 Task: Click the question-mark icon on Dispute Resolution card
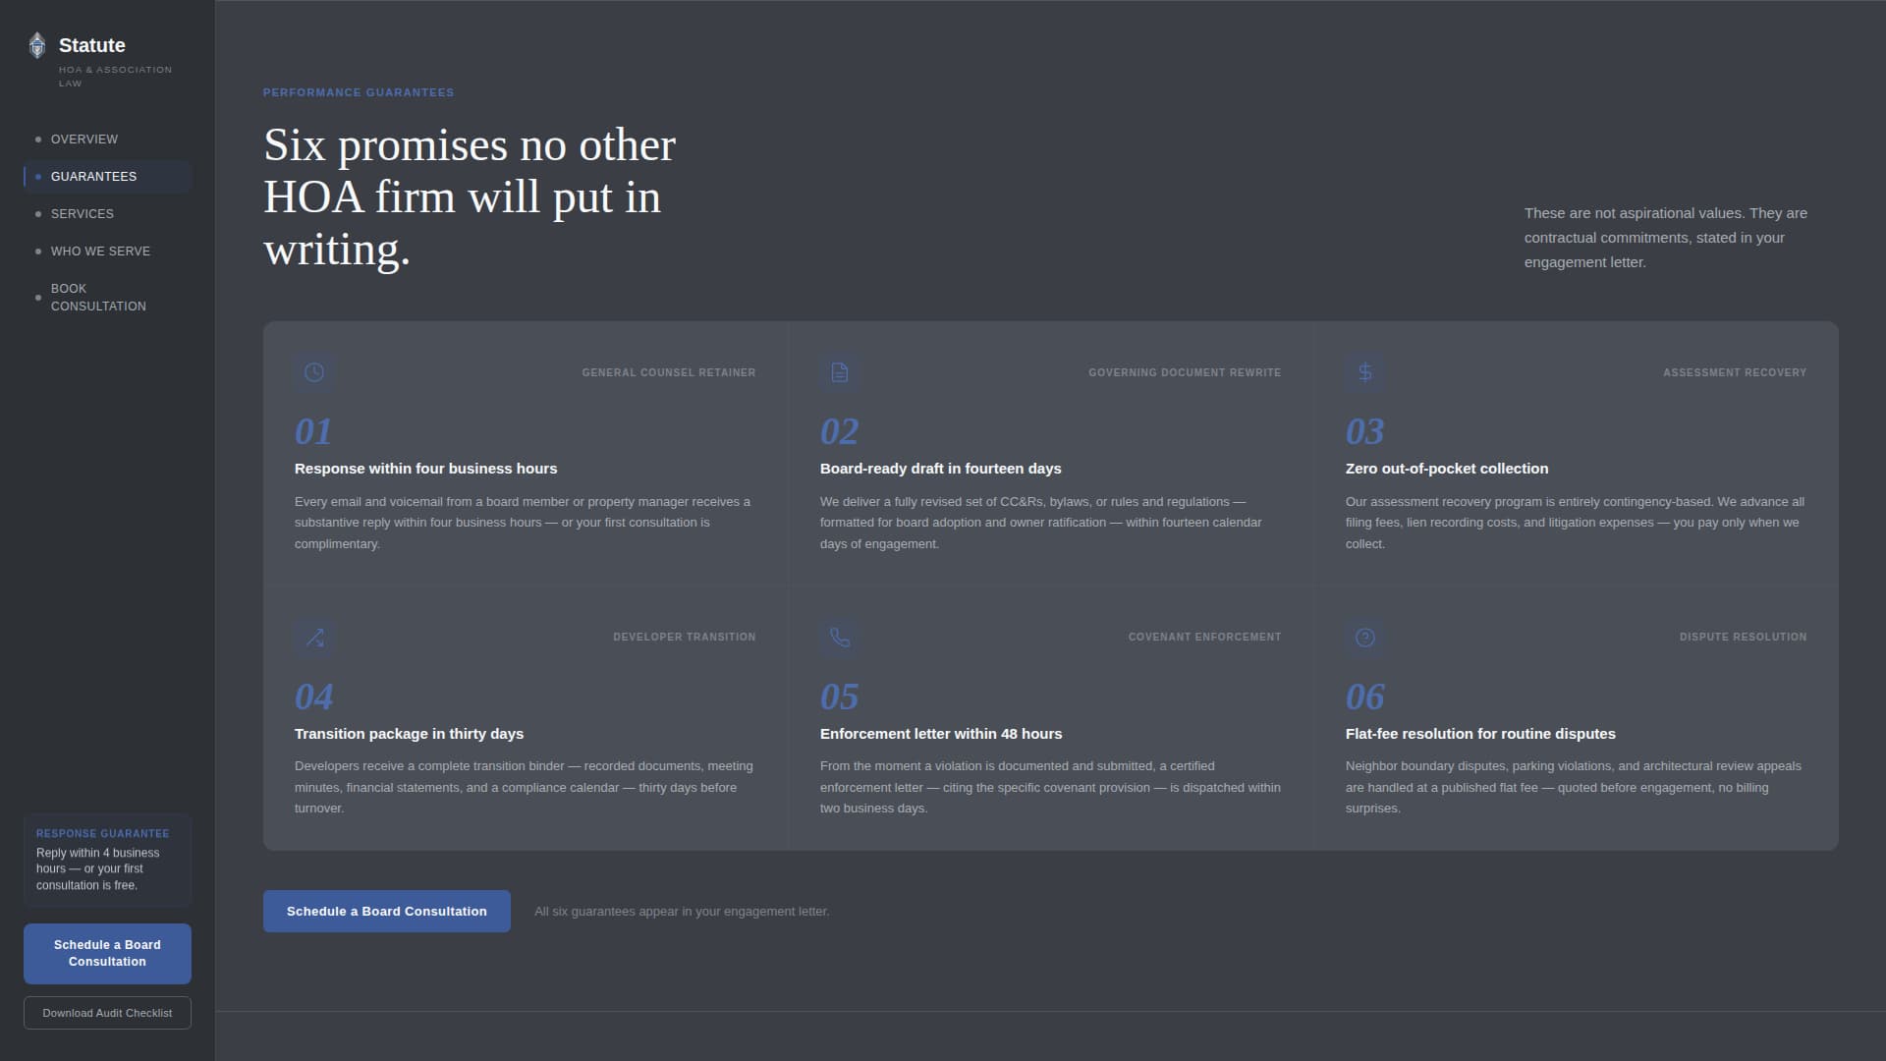1364,638
